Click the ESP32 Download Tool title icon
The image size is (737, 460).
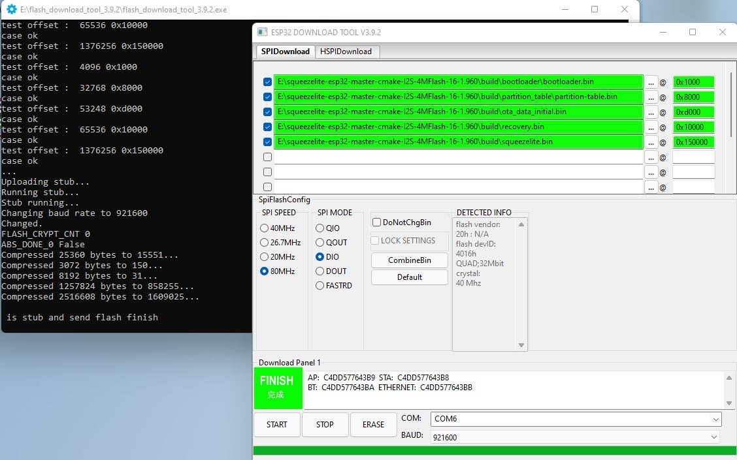(x=262, y=32)
